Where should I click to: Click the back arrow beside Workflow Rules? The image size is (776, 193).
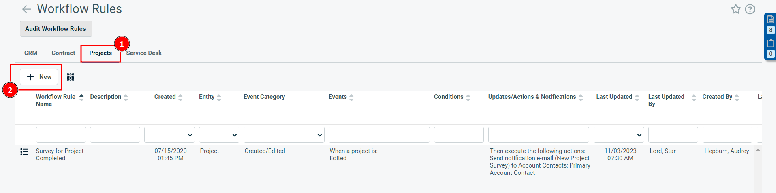coord(27,9)
